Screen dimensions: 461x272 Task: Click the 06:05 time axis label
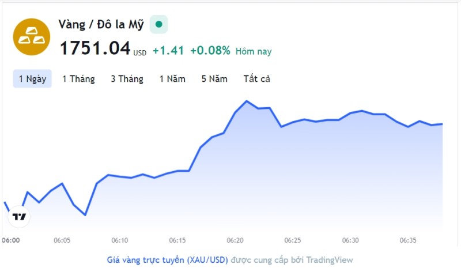pos(62,240)
